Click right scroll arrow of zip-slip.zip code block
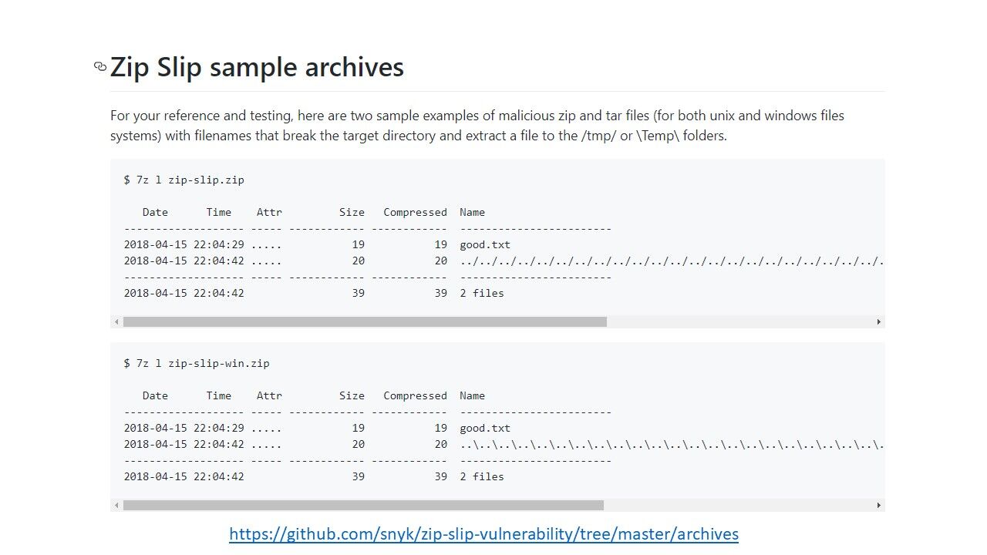 [878, 321]
